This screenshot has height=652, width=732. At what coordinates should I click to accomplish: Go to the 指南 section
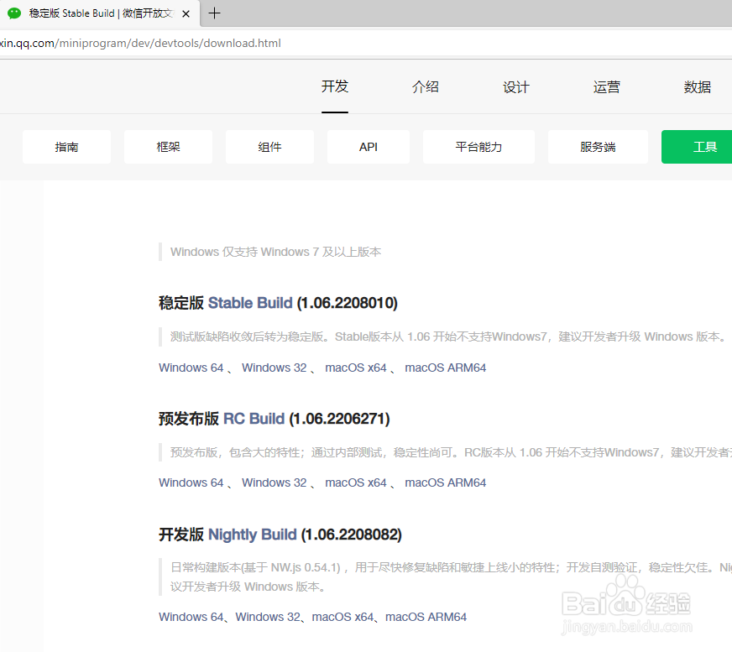coord(67,147)
